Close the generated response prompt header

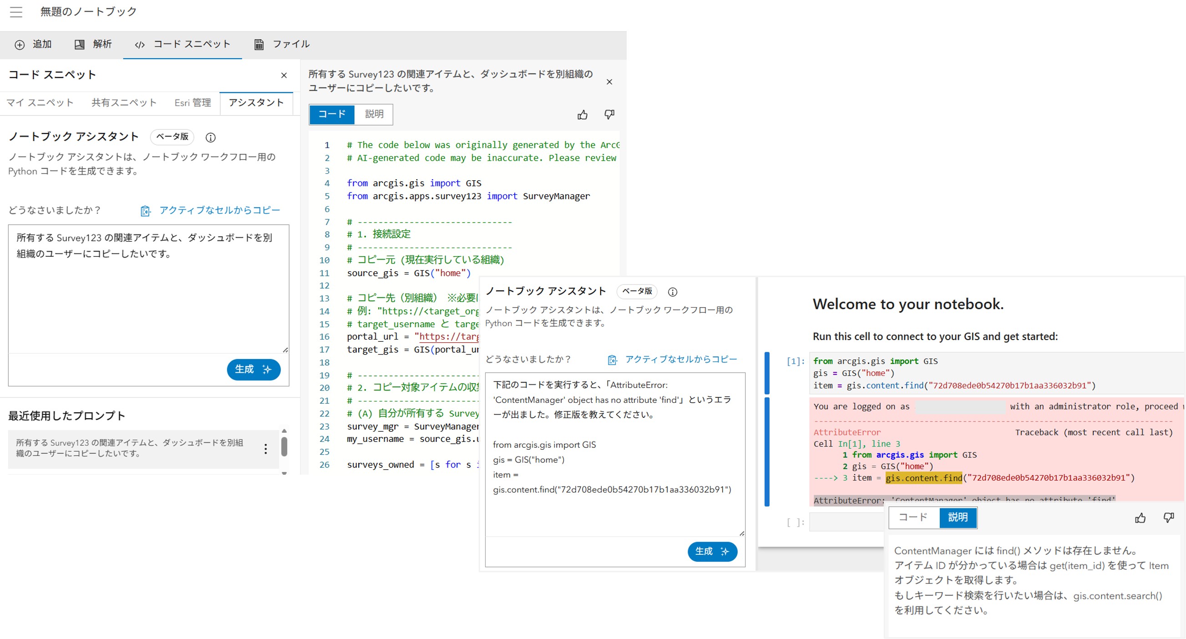click(x=609, y=82)
